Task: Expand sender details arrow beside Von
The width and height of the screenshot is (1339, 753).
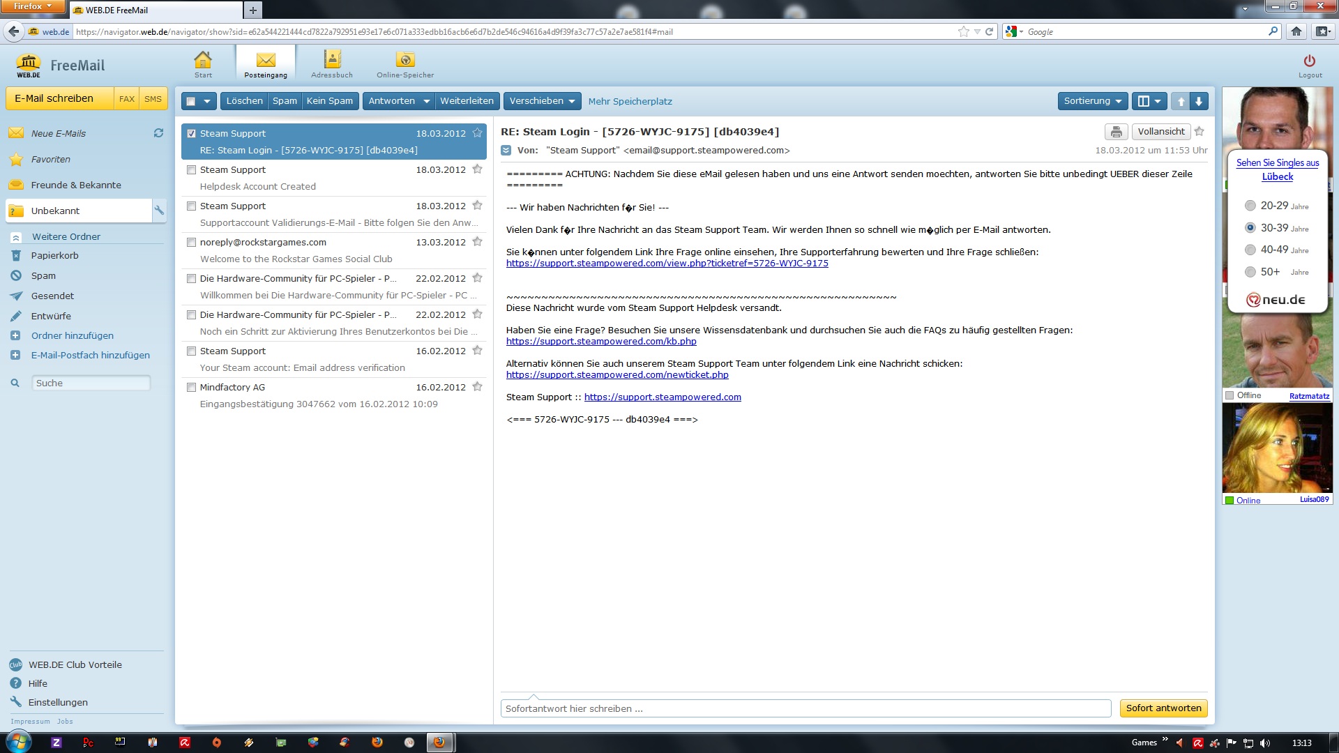Action: [506, 150]
